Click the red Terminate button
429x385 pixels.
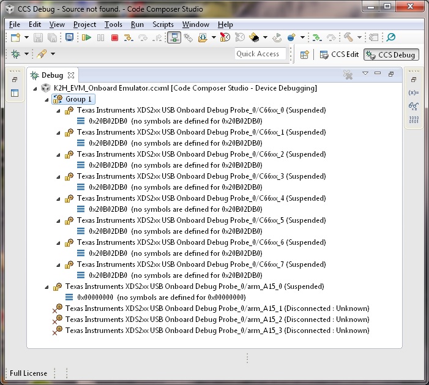pos(114,38)
